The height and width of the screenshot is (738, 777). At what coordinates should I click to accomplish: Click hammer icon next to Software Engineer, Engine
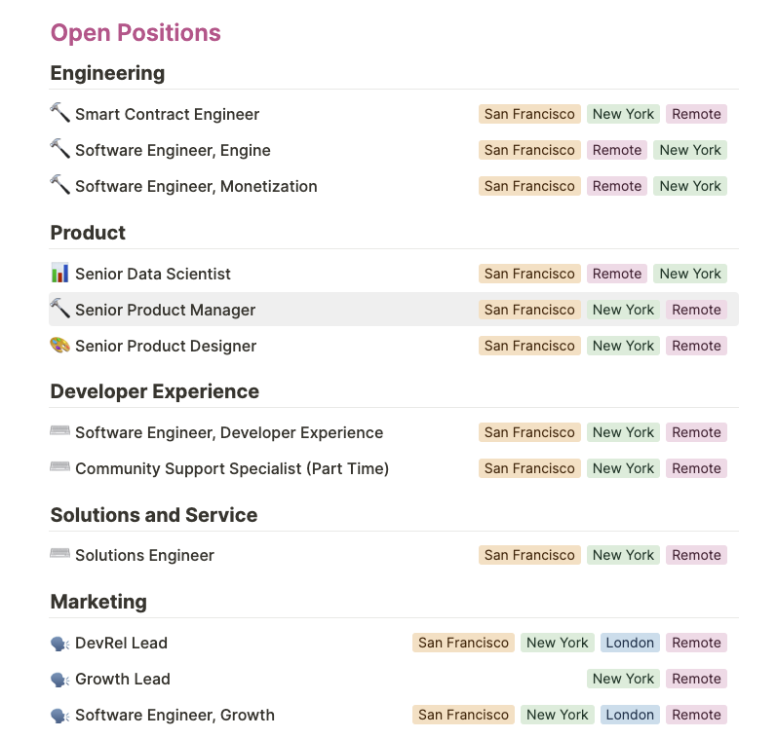[x=60, y=149]
